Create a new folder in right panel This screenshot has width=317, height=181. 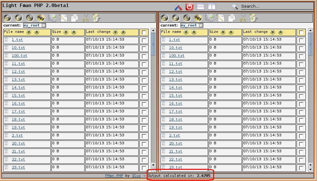coord(209,18)
